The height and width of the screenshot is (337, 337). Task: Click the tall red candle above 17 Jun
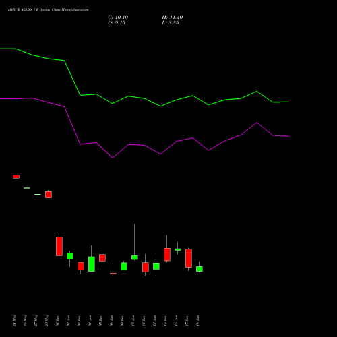coord(189,258)
